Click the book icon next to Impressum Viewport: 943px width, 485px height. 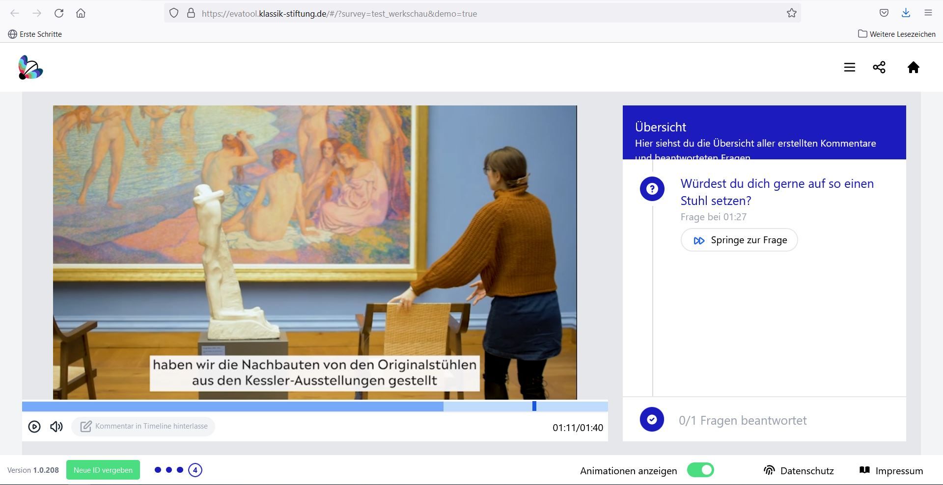pyautogui.click(x=864, y=470)
